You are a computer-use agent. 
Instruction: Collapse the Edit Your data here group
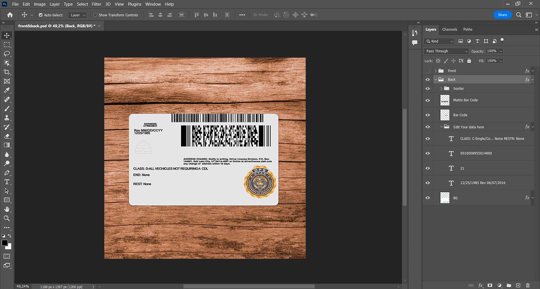coord(441,127)
